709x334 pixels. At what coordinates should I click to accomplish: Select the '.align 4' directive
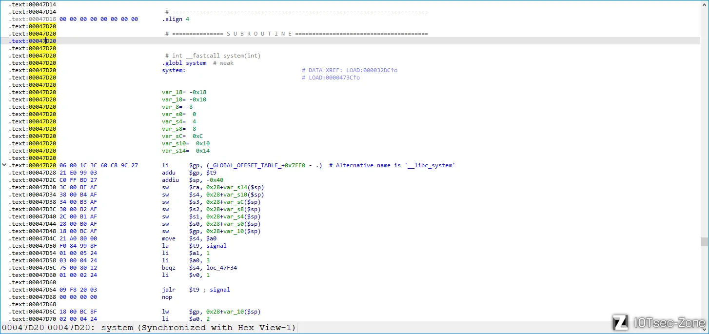point(176,19)
